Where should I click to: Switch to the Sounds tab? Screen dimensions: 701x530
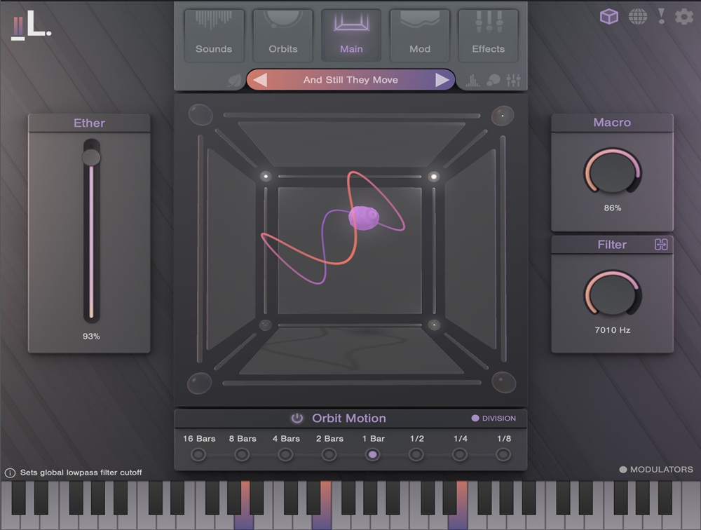[x=214, y=35]
